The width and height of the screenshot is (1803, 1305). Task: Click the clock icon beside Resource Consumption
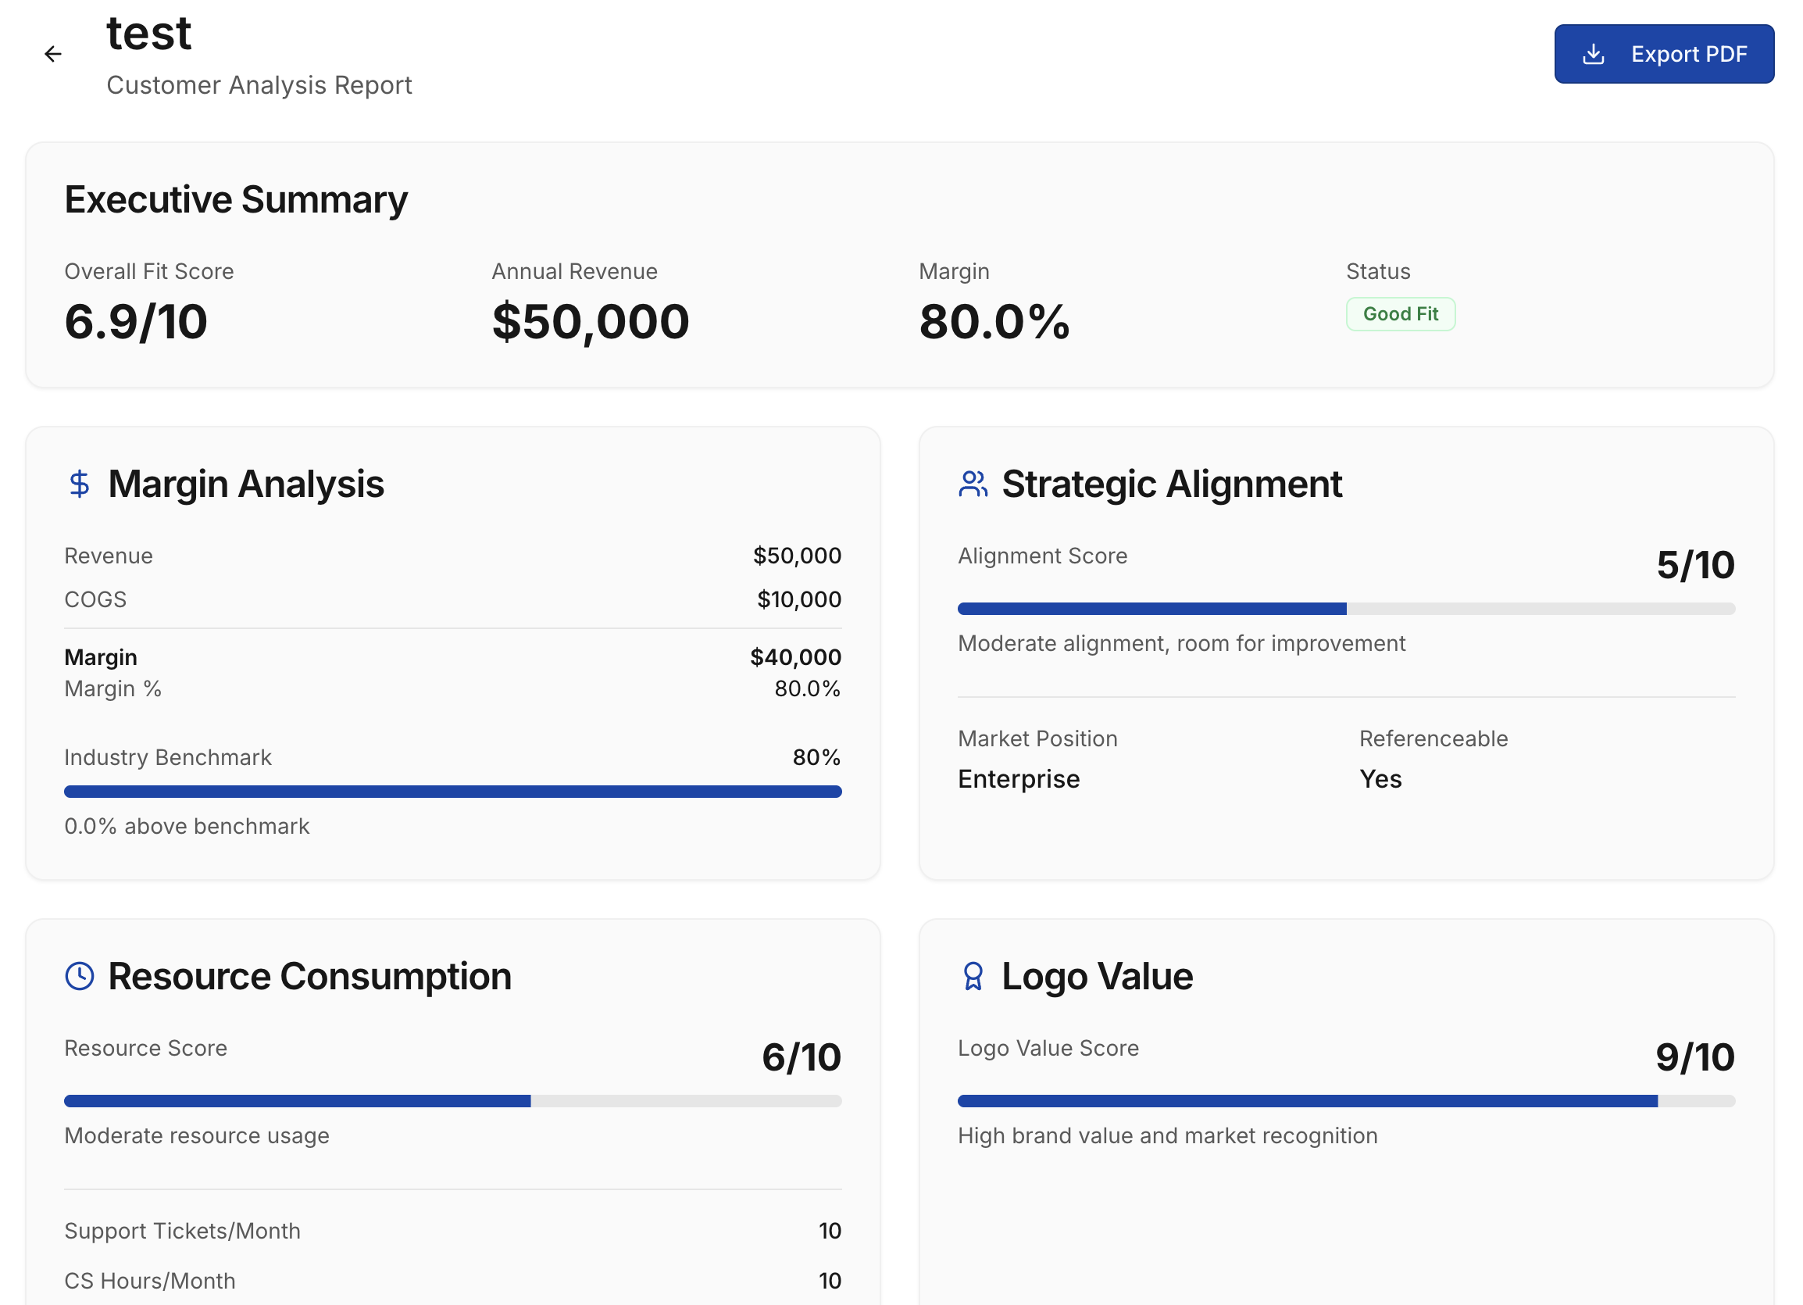point(79,976)
